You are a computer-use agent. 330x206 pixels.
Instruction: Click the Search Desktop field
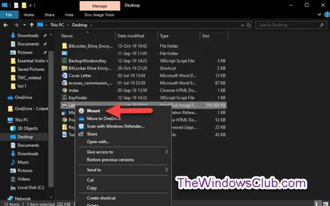(290, 25)
